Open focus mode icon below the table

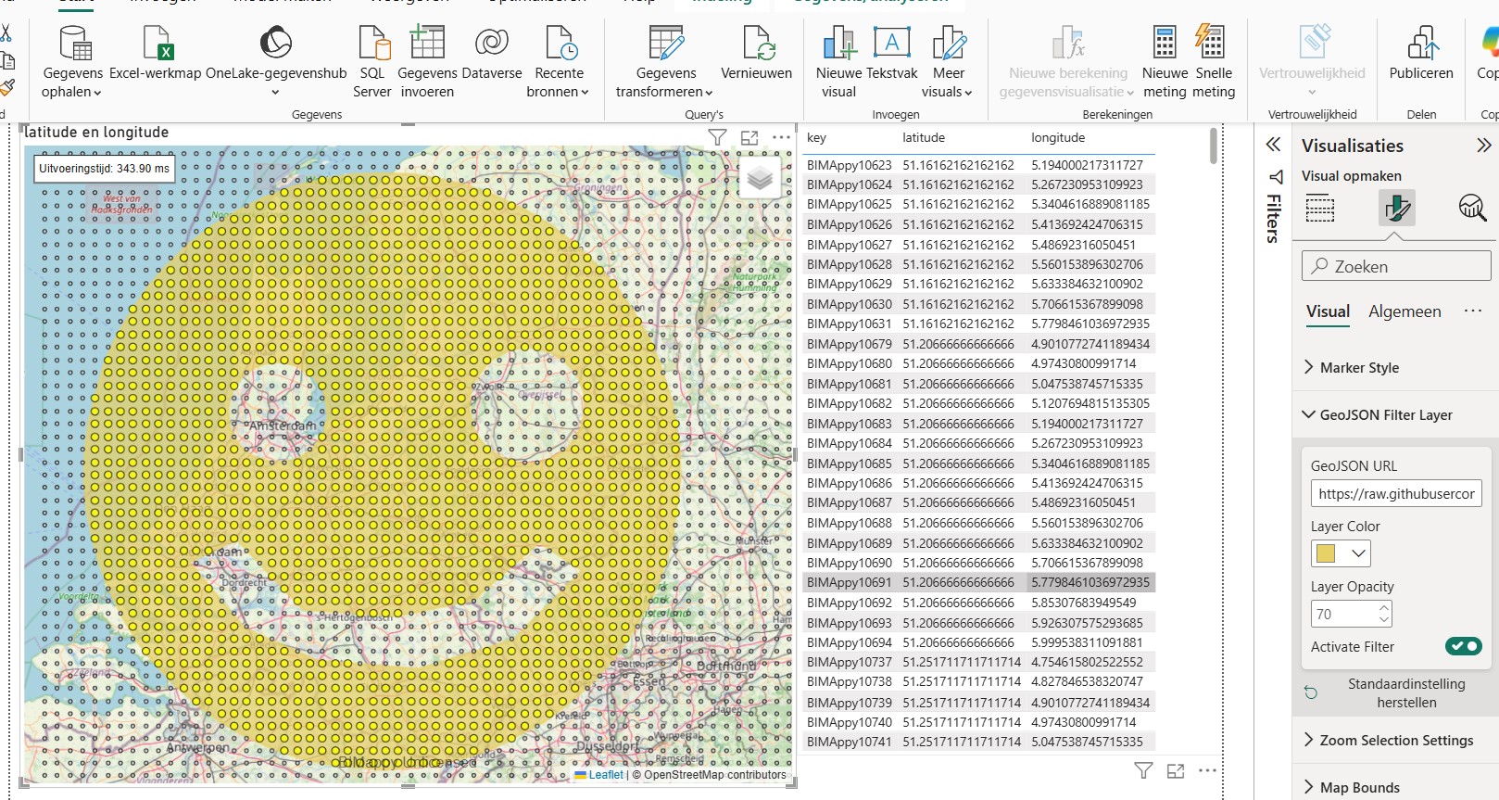click(x=1176, y=770)
